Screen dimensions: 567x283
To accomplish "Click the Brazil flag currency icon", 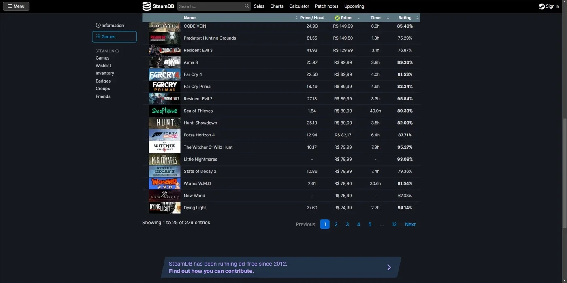I will coord(337,18).
